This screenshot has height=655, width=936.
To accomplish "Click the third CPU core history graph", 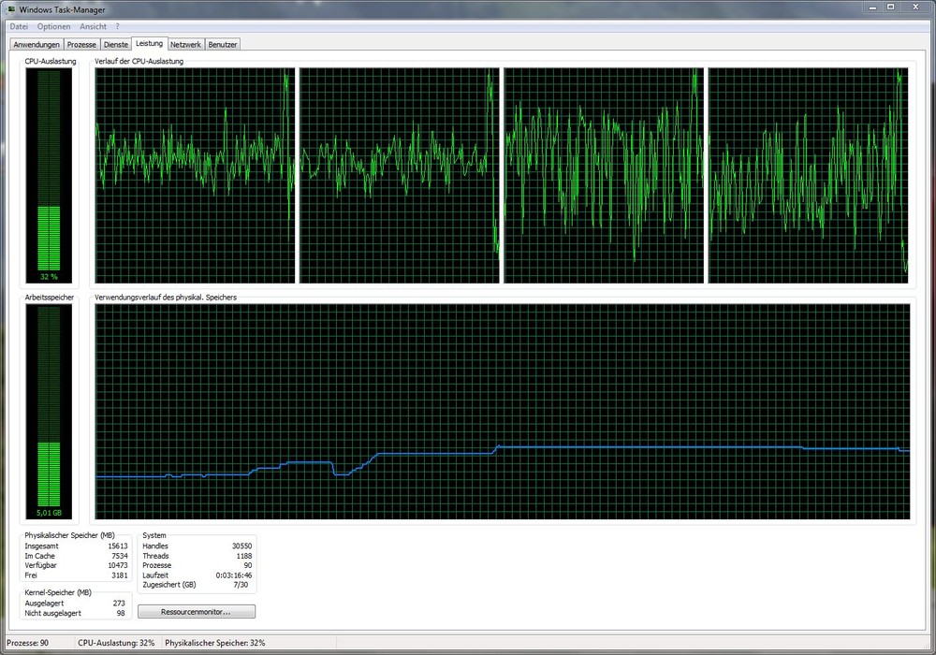I will click(604, 175).
